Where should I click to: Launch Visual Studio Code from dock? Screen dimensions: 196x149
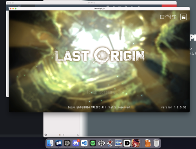[x=84, y=143]
